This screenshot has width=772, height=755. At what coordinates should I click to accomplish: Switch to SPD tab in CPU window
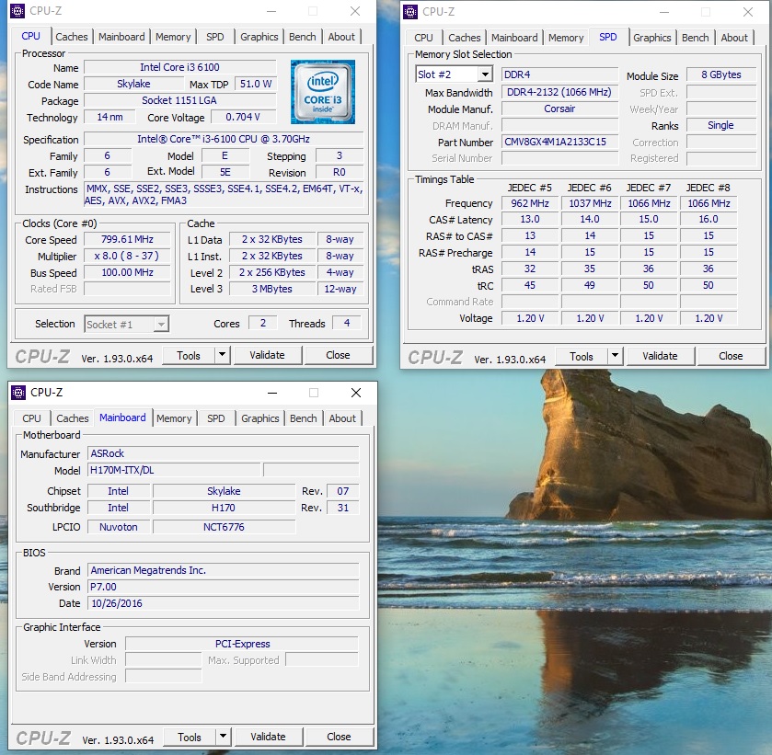pyautogui.click(x=215, y=37)
